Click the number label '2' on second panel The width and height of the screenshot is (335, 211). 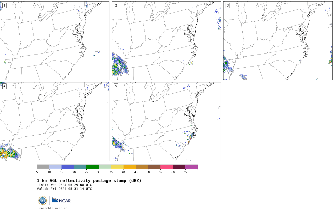[x=116, y=5]
